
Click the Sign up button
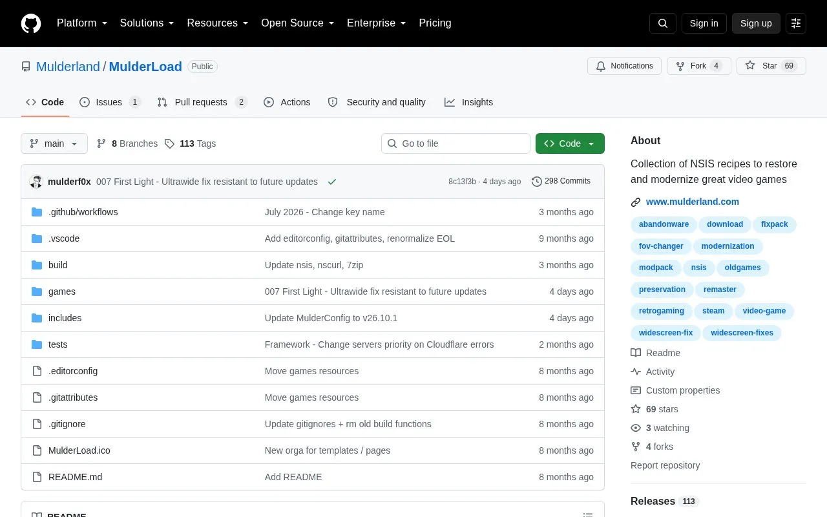click(756, 23)
